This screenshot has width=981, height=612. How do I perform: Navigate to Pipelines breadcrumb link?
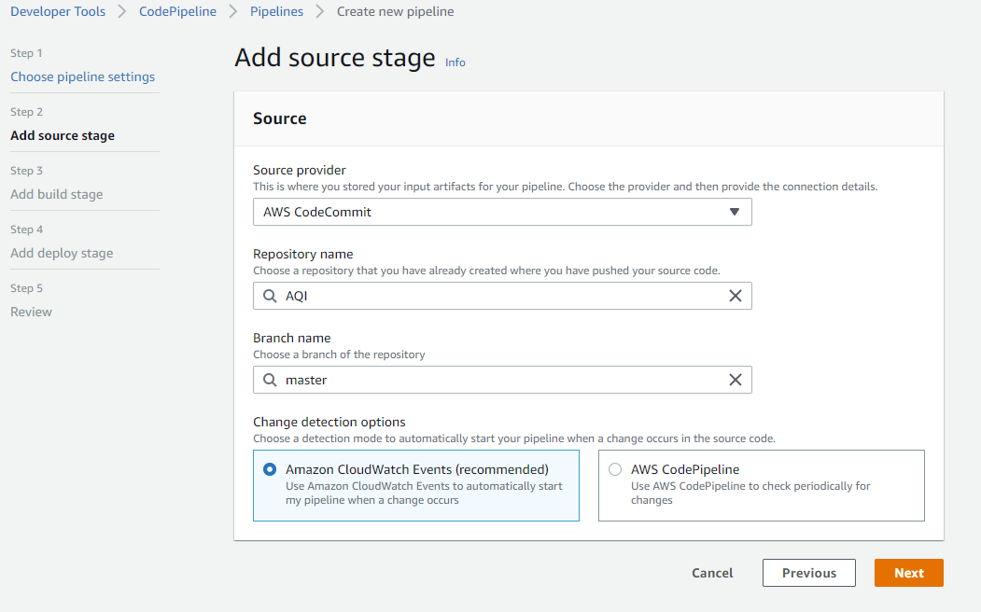(276, 11)
